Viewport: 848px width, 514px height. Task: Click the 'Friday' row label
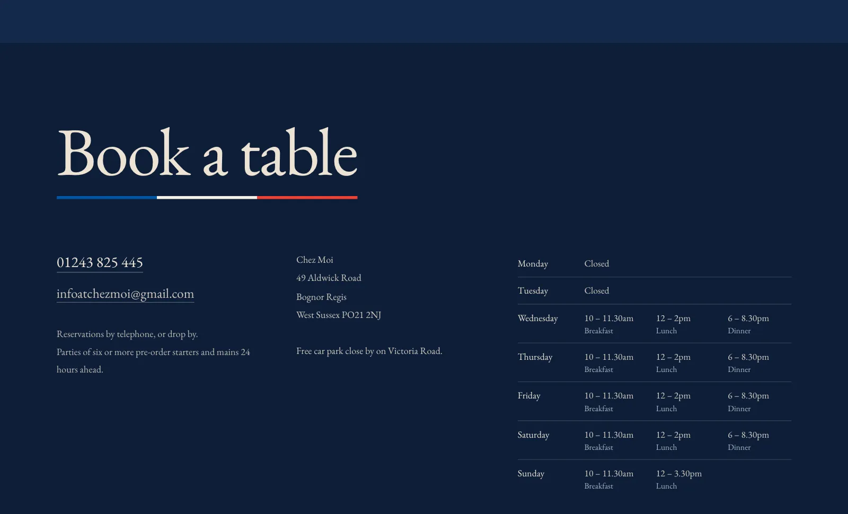pyautogui.click(x=529, y=395)
